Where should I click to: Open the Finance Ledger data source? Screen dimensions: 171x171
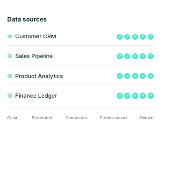click(x=80, y=96)
